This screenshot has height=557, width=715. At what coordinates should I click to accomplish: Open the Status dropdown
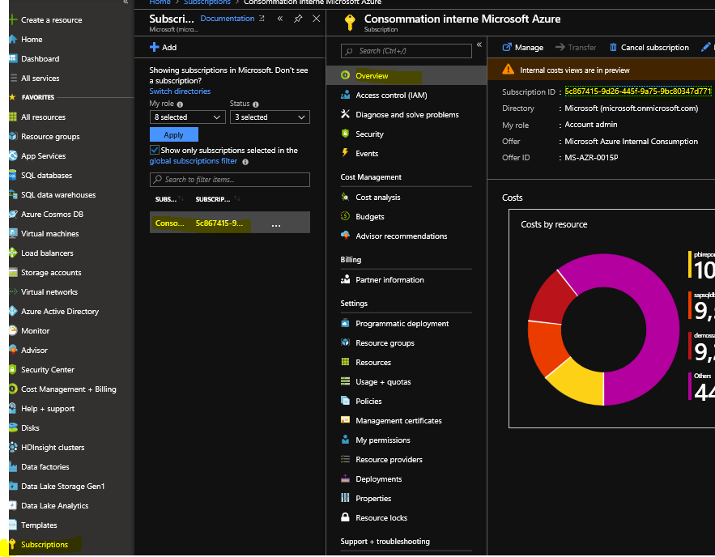click(270, 117)
